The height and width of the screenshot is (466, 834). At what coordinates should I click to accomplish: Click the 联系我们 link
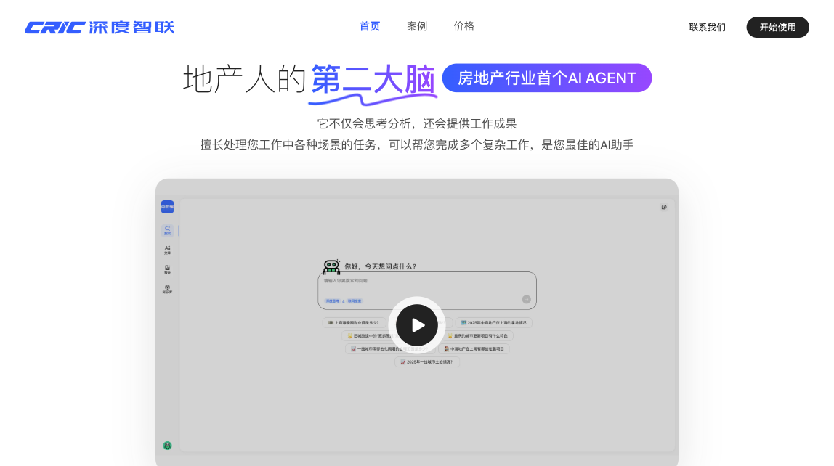pyautogui.click(x=707, y=28)
